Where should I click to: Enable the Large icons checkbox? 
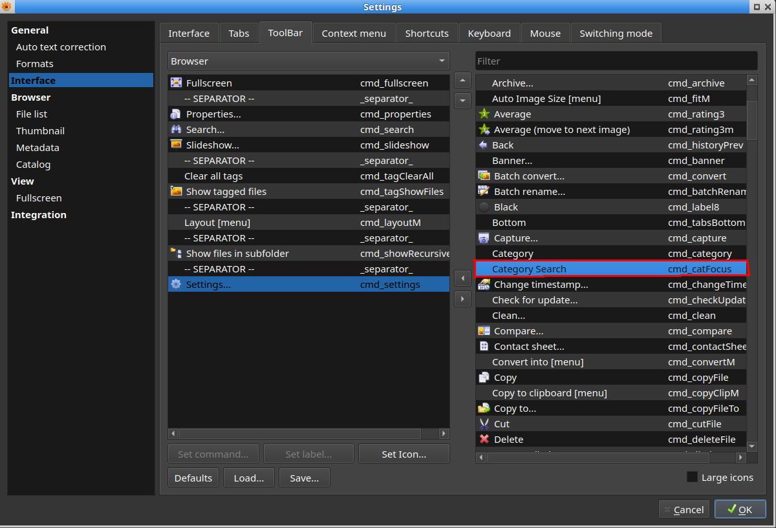tap(692, 478)
